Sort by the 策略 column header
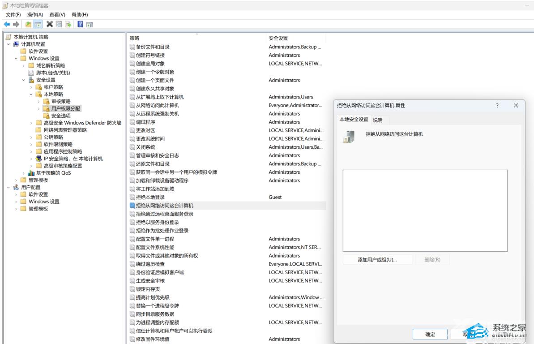Screen dimensions: 534x344 (196, 38)
